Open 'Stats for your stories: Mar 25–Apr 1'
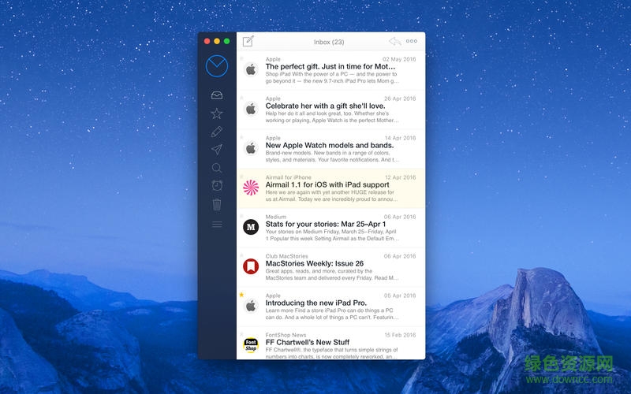The image size is (631, 394). [x=330, y=228]
